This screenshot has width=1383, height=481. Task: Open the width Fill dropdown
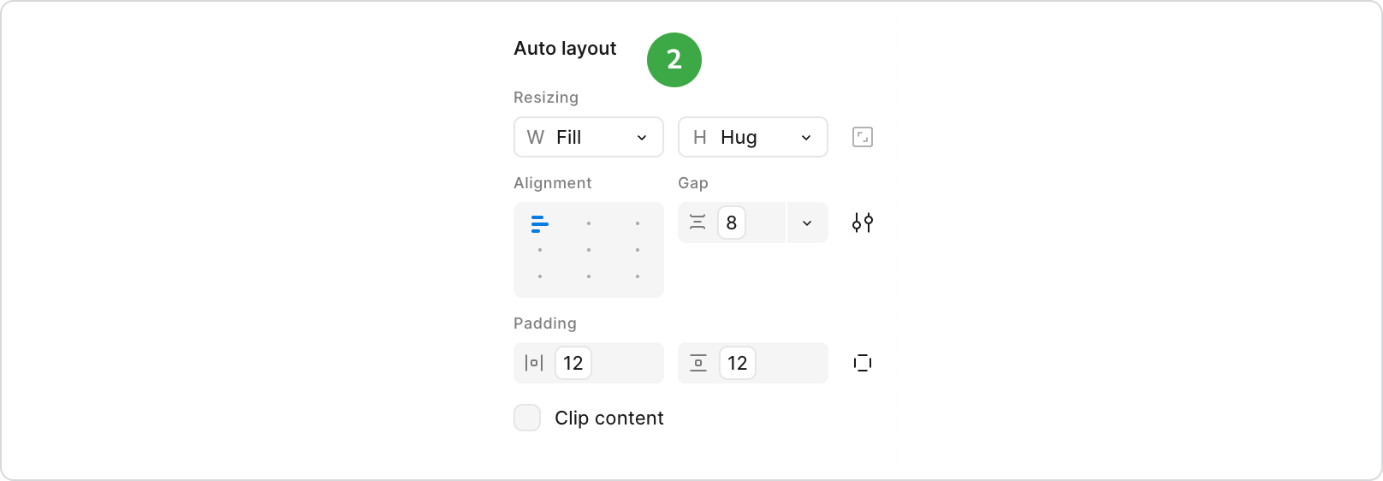pos(589,137)
